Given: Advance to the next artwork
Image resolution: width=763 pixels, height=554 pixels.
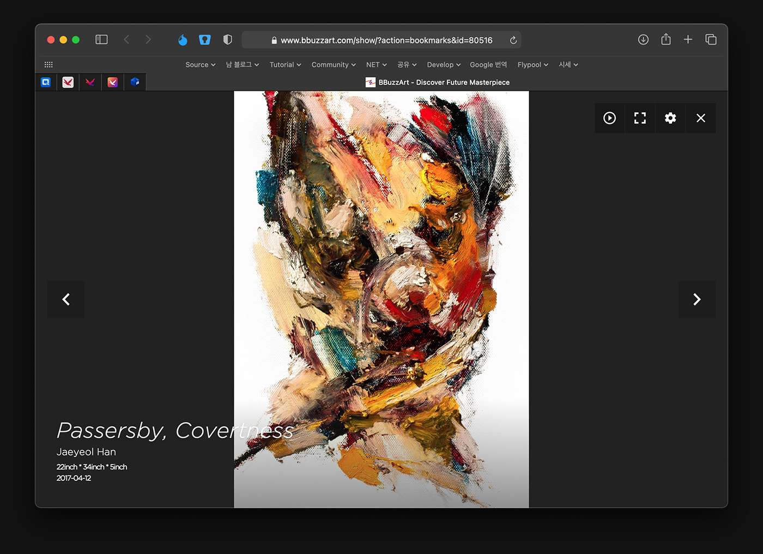Looking at the screenshot, I should click(697, 299).
